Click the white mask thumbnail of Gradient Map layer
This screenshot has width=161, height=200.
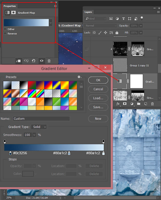pos(136,81)
